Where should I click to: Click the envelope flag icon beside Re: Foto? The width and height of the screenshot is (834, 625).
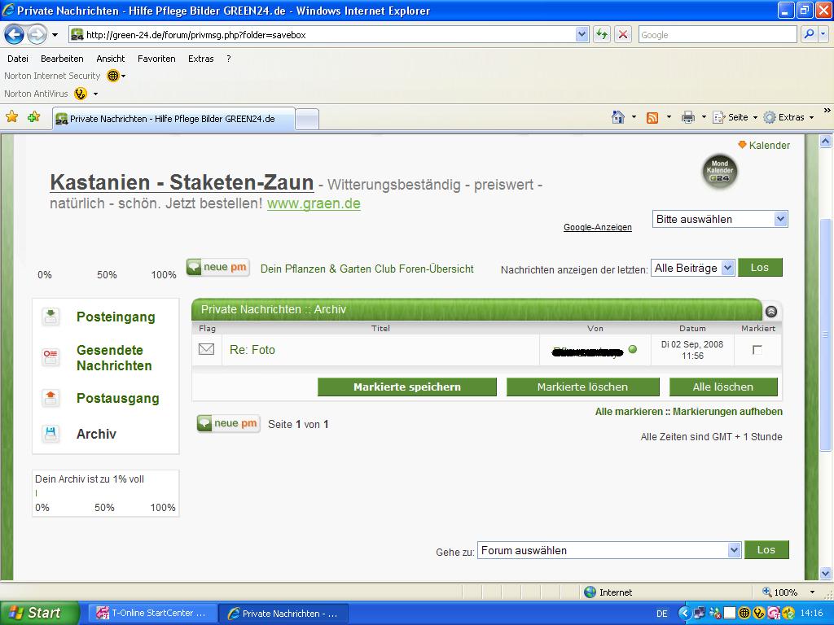click(207, 349)
